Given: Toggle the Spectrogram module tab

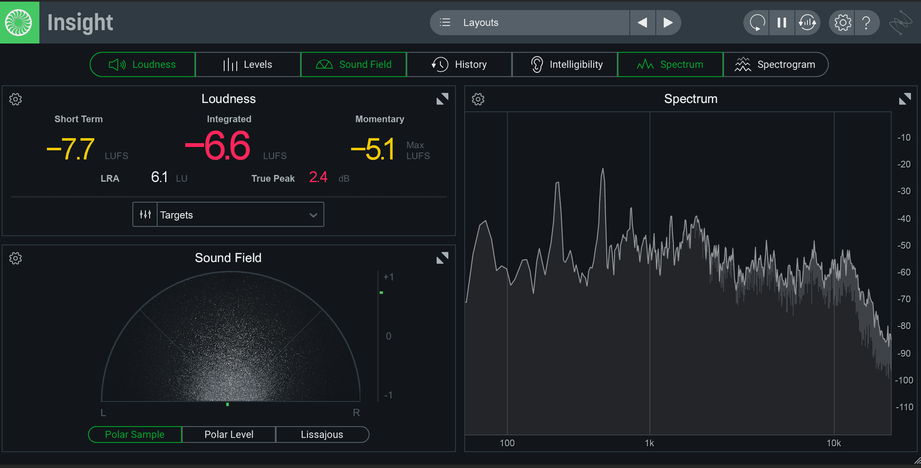Looking at the screenshot, I should pyautogui.click(x=776, y=64).
